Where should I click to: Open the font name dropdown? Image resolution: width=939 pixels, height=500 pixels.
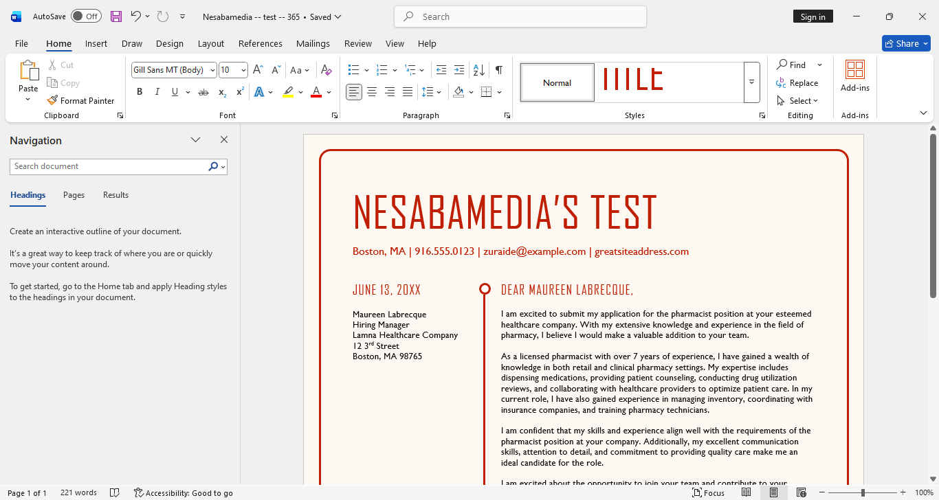(212, 70)
